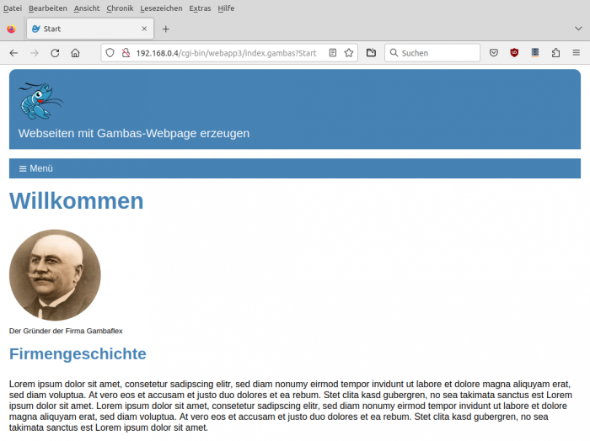Open the Pocket save icon

[494, 52]
